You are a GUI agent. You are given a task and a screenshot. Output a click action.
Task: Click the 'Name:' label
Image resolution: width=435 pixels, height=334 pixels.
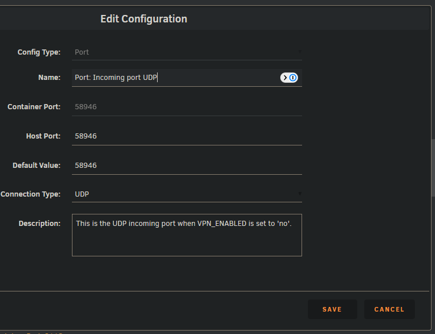click(49, 78)
